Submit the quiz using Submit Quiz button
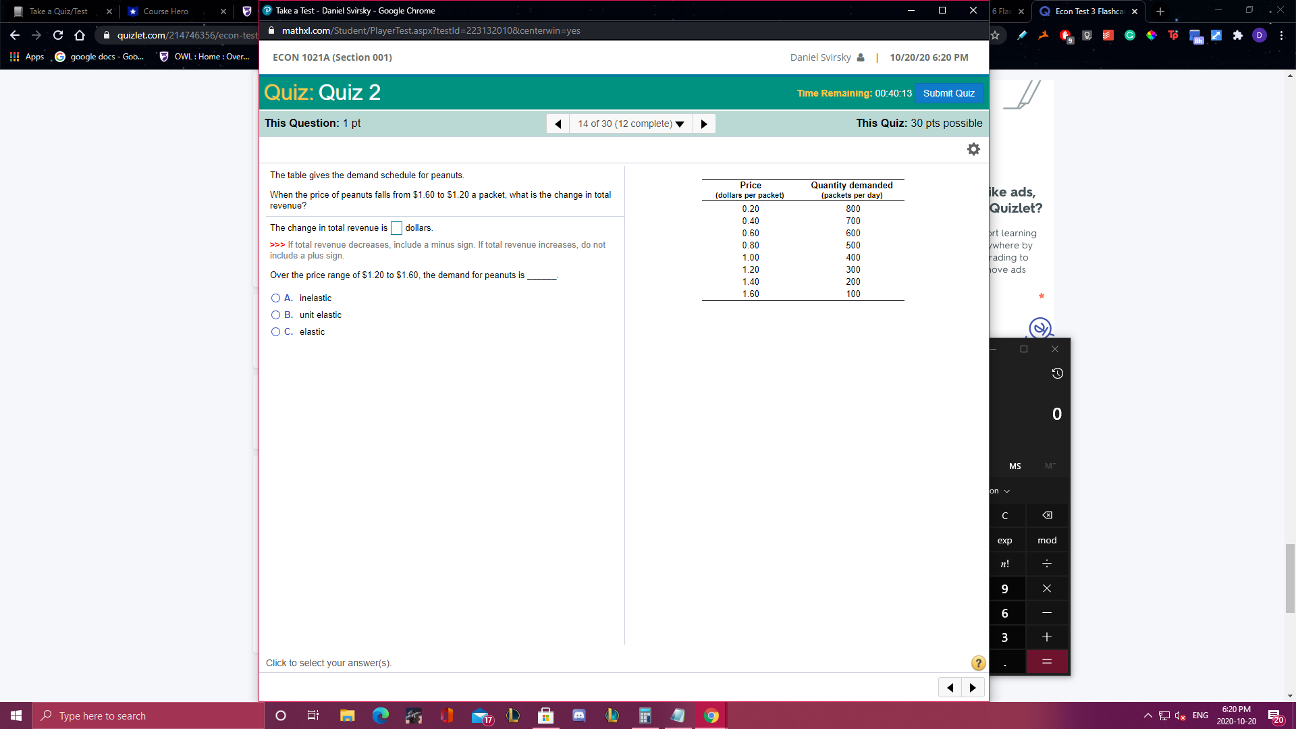1296x729 pixels. 948,92
